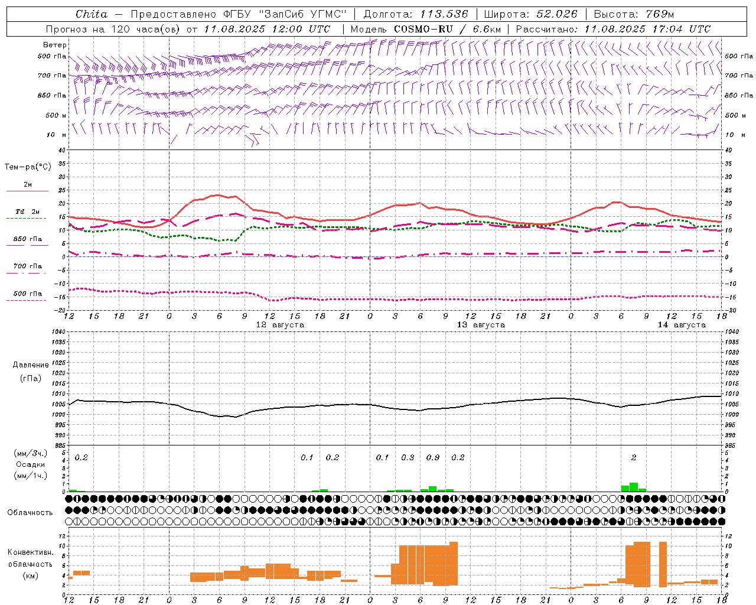Click the '0.9' precipitation amount value
Viewport: 756px width, 605px height.
tap(433, 457)
